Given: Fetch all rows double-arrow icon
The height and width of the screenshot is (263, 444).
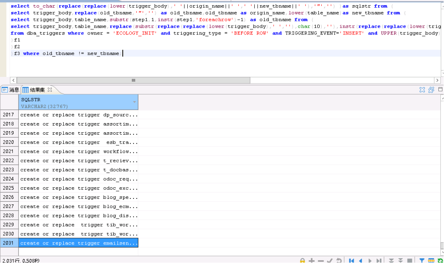Looking at the screenshot, I should click(400, 261).
